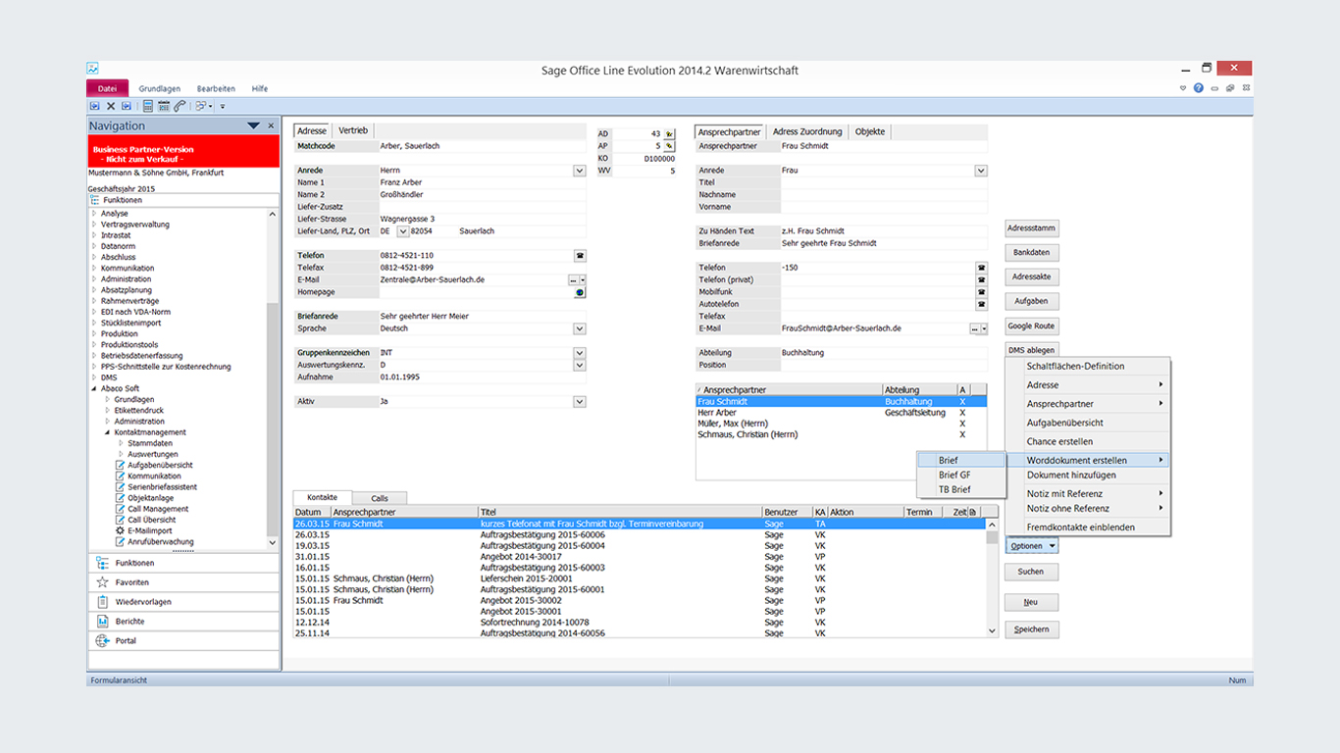
Task: Select Brief from Word document submenu
Action: (961, 460)
